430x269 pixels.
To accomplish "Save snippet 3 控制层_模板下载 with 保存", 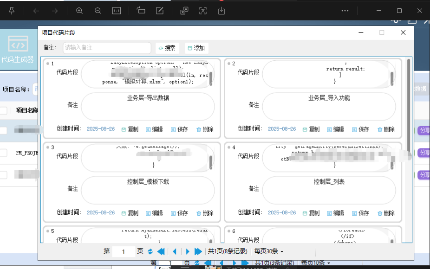I will 179,213.
